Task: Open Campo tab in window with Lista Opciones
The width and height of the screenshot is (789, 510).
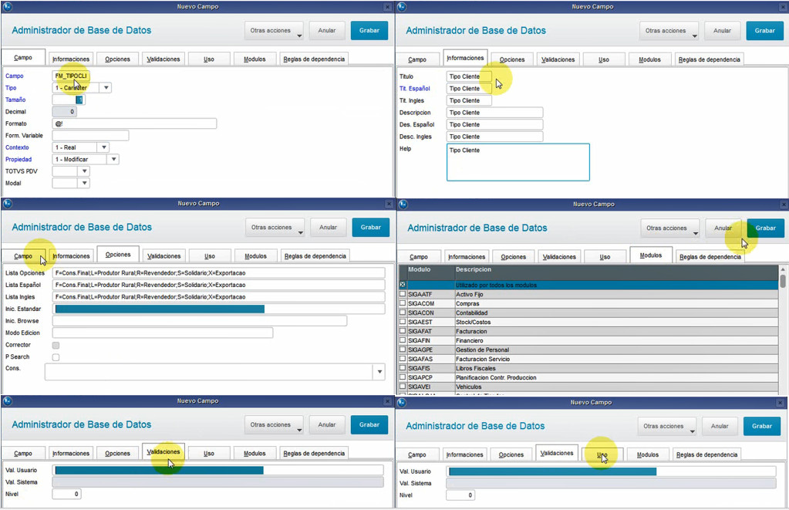Action: [x=23, y=256]
